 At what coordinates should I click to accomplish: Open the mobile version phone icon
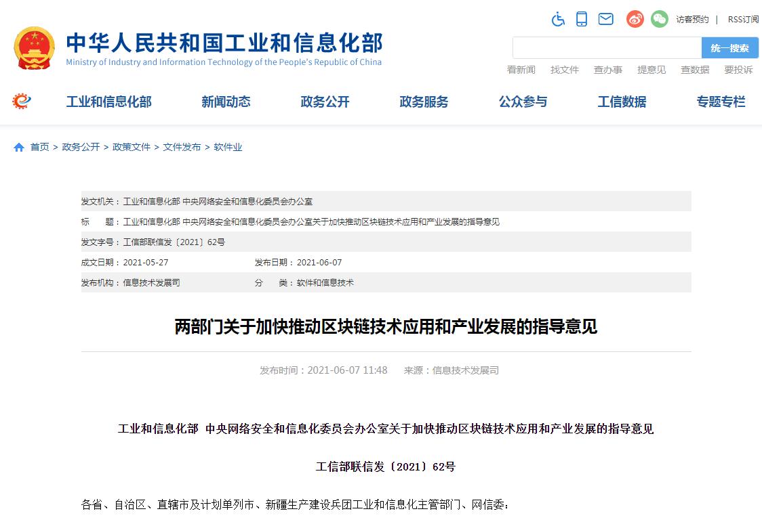[x=582, y=19]
